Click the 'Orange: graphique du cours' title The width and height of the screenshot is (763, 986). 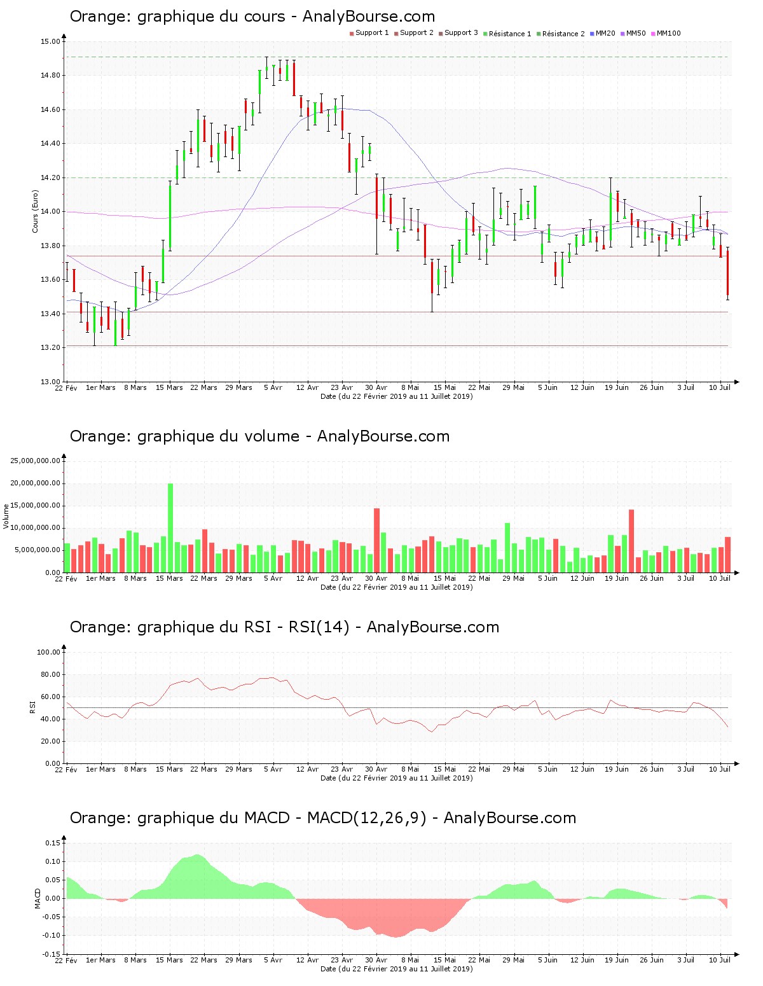click(252, 17)
